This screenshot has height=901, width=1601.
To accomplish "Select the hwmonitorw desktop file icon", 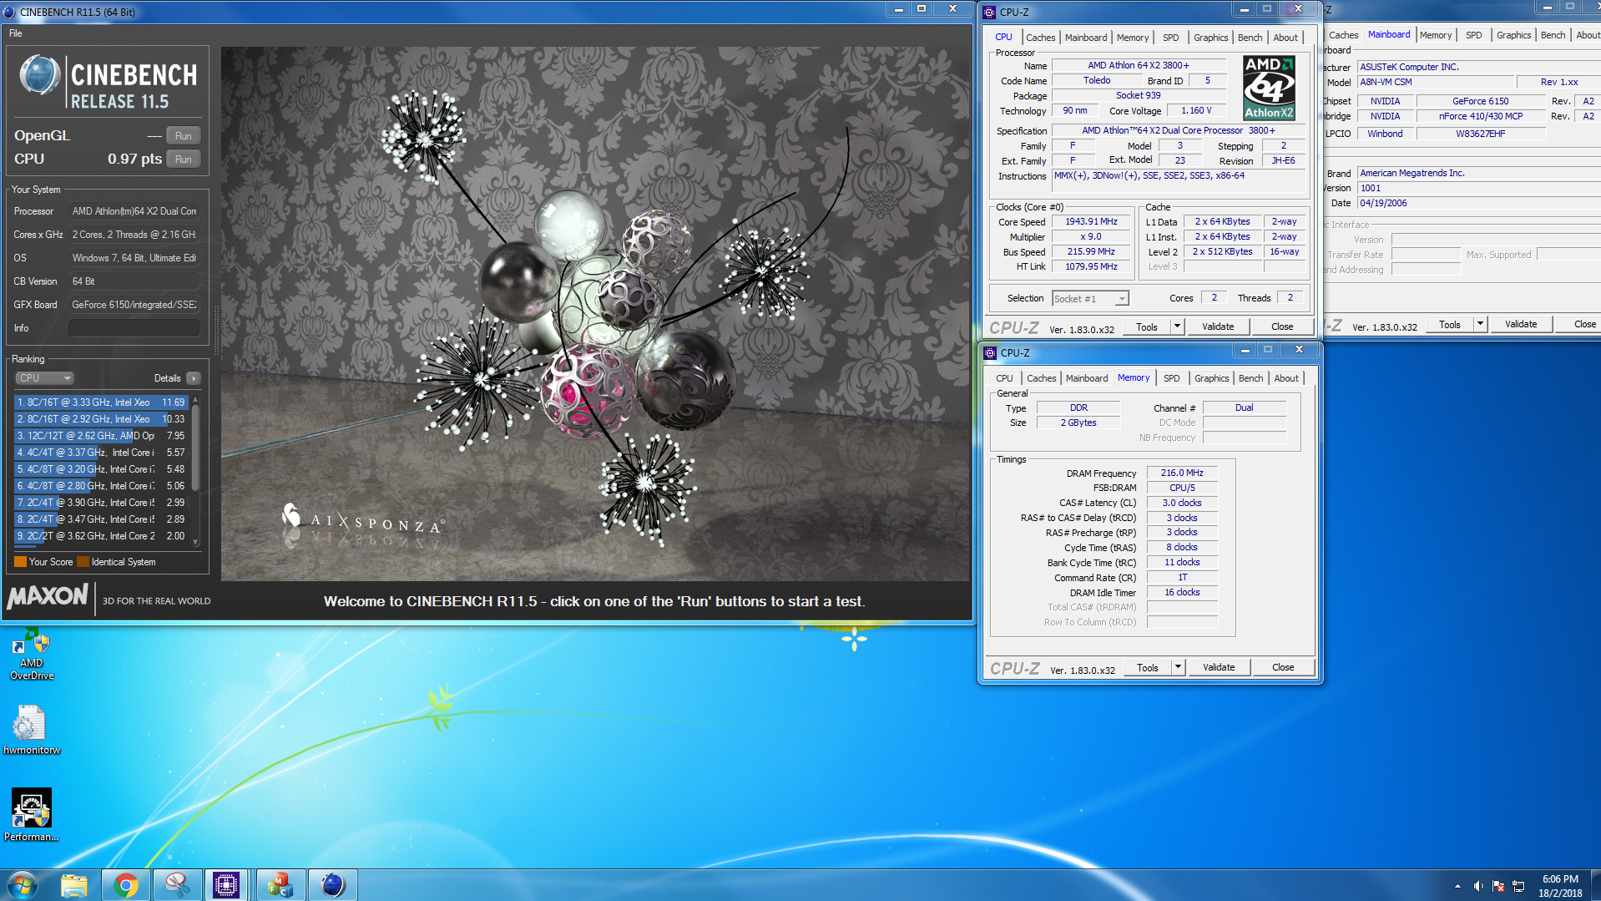I will (x=32, y=729).
